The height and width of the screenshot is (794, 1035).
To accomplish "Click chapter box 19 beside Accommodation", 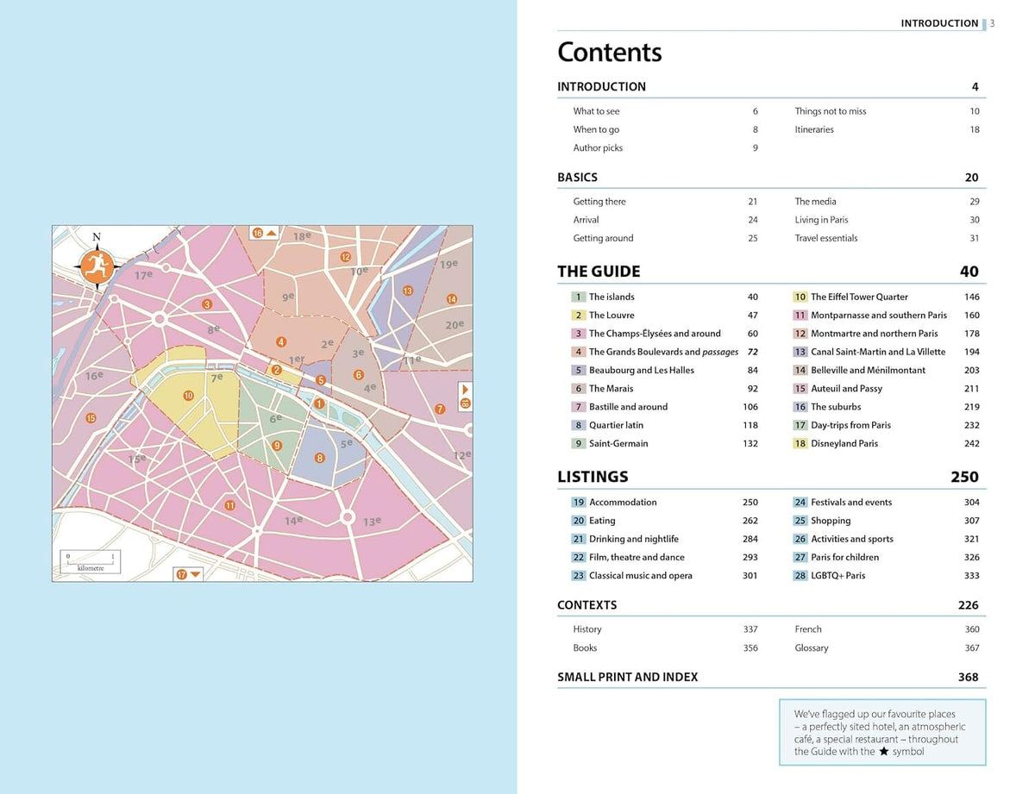I will [x=578, y=502].
